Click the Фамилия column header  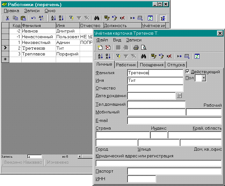pyautogui.click(x=38, y=25)
